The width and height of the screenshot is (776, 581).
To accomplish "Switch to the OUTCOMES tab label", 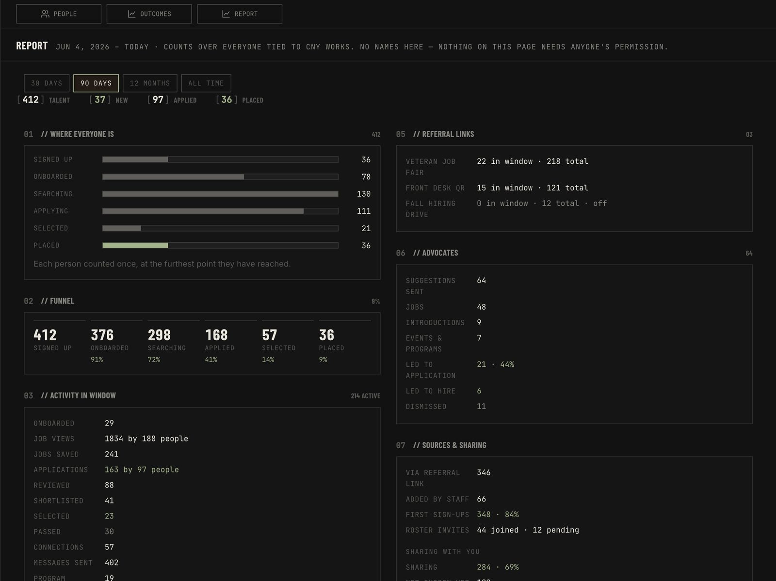I will pos(155,14).
